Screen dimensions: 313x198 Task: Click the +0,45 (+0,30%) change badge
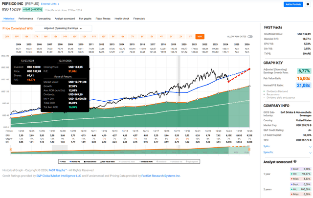coord(32,9)
